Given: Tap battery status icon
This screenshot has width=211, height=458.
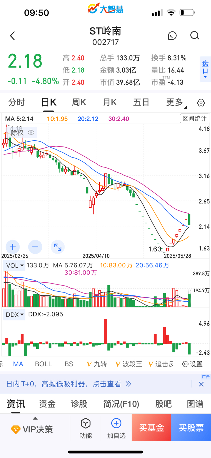Looking at the screenshot, I should pyautogui.click(x=187, y=12).
